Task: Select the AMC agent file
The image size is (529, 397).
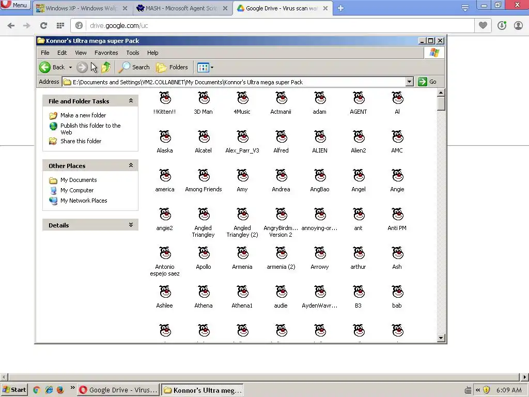Action: point(398,137)
